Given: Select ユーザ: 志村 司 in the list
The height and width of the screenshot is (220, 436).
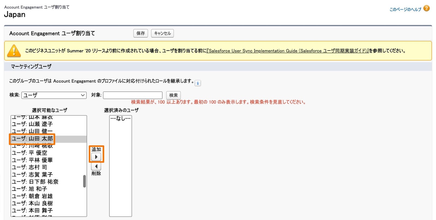Looking at the screenshot, I should [49, 167].
